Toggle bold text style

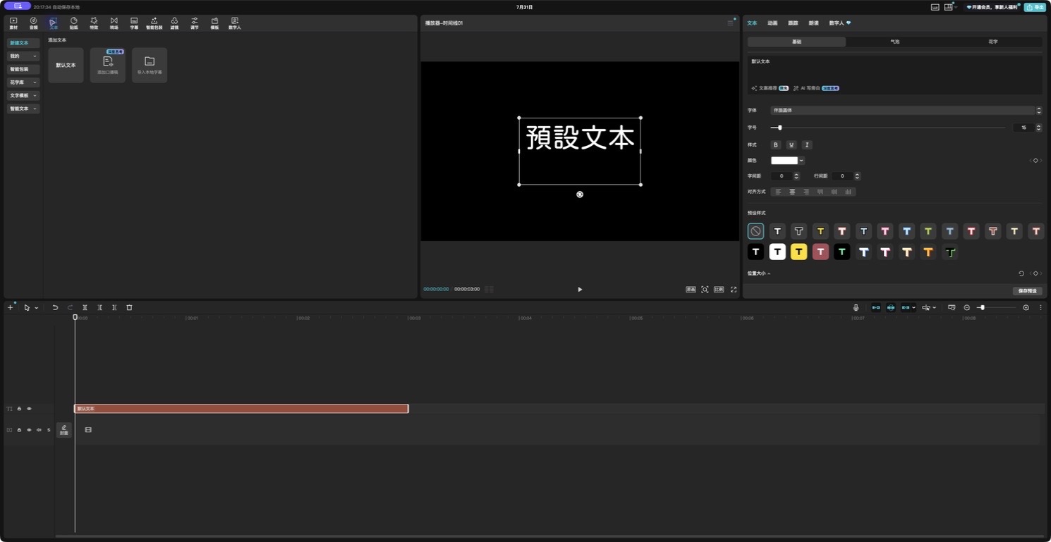tap(776, 144)
